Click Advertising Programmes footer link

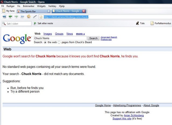coord(127,105)
